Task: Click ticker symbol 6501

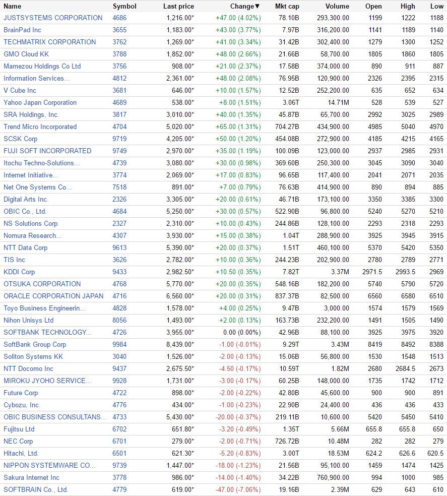Action: coord(119,453)
